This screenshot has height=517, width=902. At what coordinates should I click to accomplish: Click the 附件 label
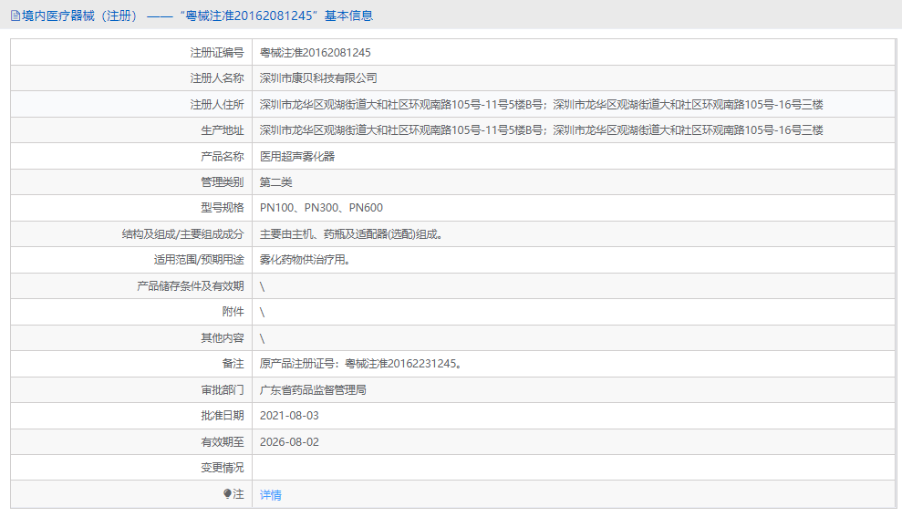click(x=233, y=312)
